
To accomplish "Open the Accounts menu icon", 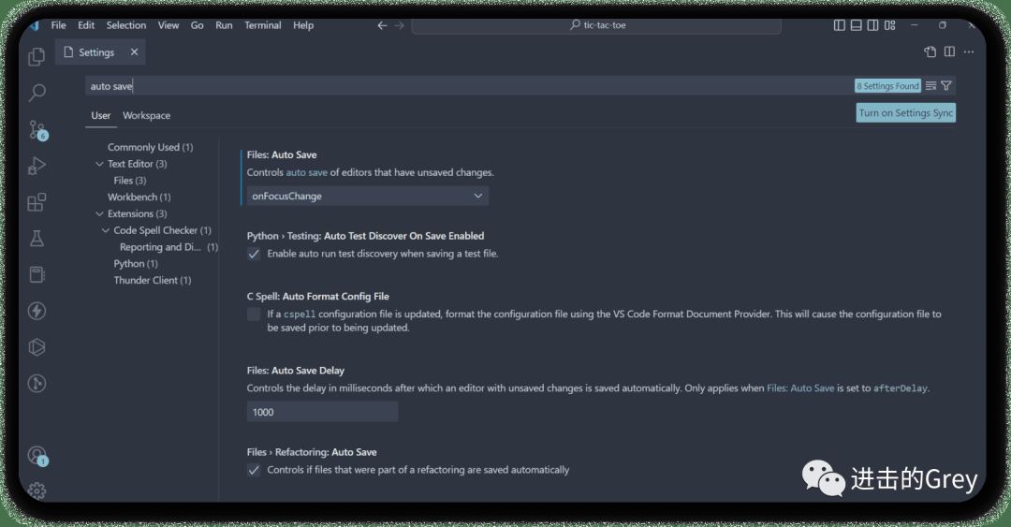I will point(37,456).
